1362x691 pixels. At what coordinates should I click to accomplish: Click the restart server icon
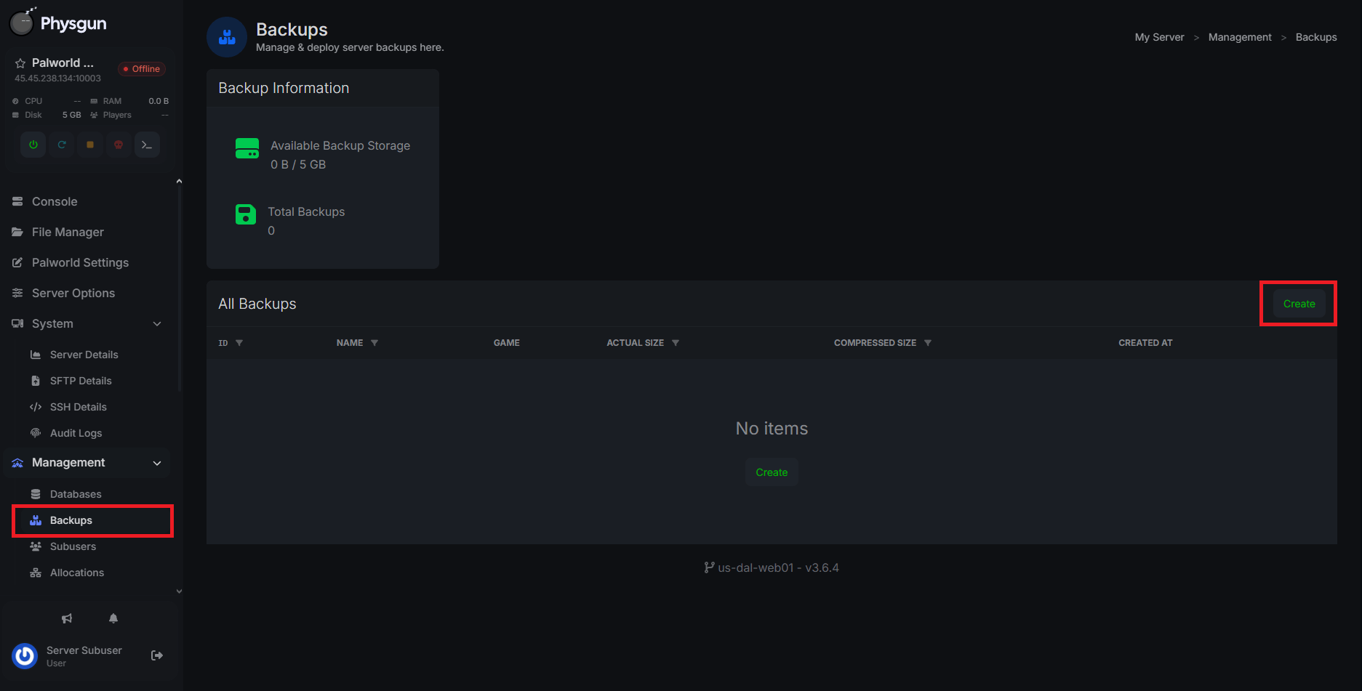click(x=62, y=145)
